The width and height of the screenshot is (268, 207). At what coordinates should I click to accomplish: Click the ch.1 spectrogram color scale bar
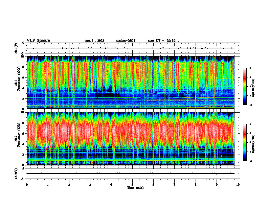coord(245,87)
